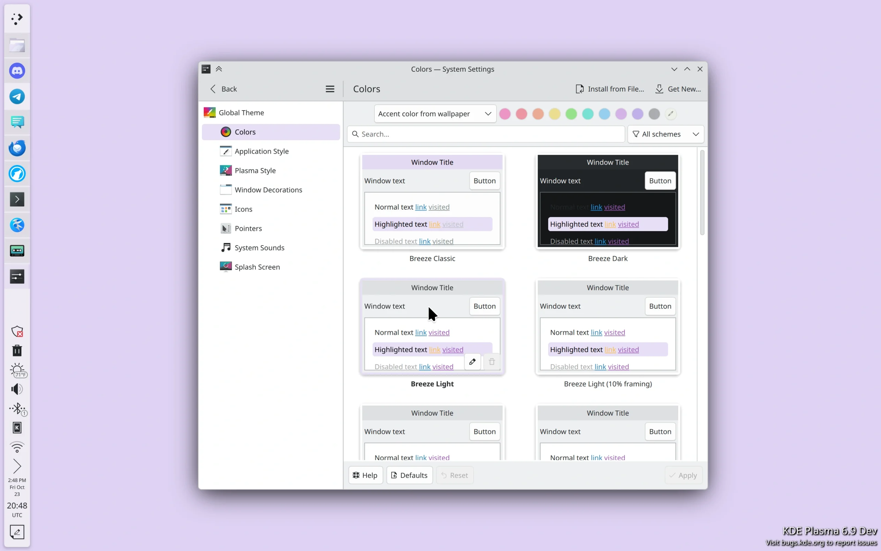Open Discord from the dock
The width and height of the screenshot is (881, 551).
point(17,71)
